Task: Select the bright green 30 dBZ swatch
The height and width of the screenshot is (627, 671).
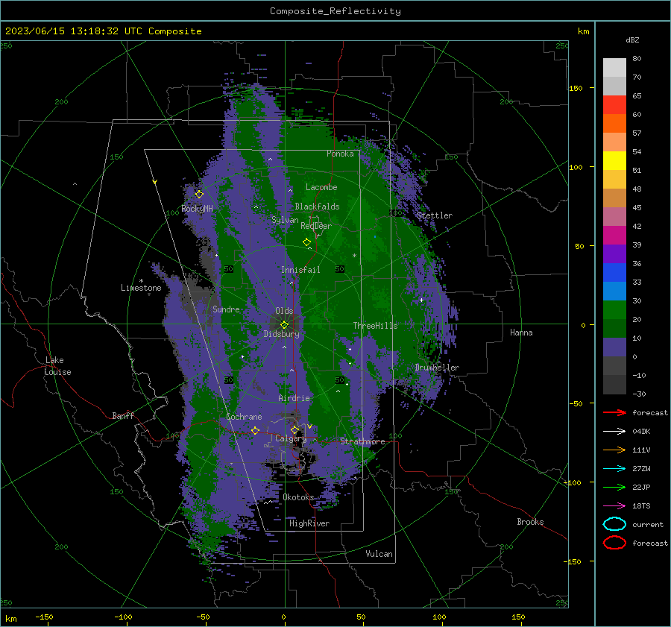Action: pyautogui.click(x=614, y=309)
